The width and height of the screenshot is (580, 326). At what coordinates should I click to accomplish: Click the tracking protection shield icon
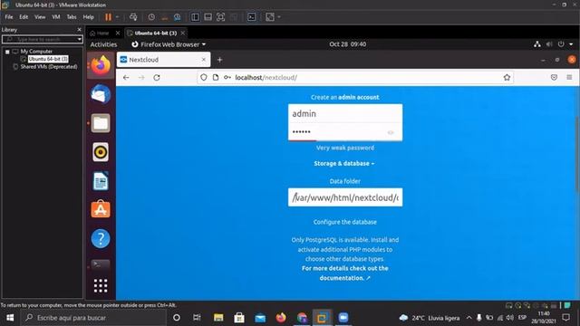point(204,77)
